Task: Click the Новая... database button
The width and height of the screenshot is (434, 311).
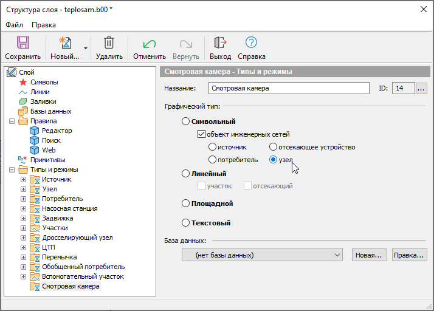Action: click(x=370, y=255)
